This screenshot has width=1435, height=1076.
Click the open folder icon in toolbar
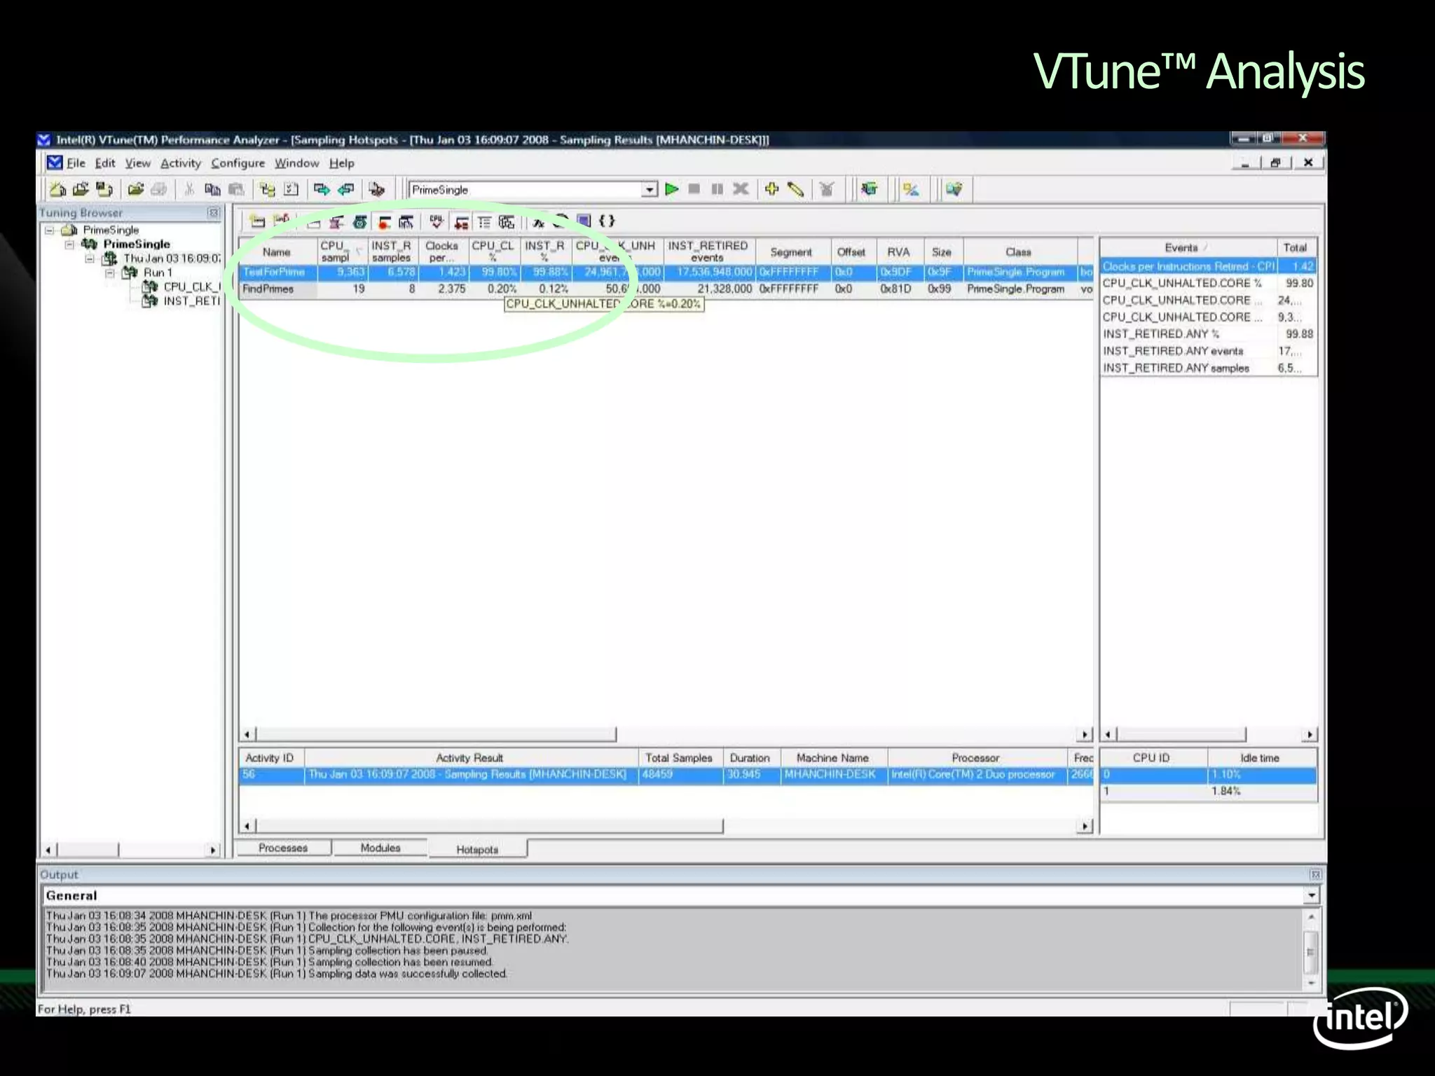click(x=135, y=189)
